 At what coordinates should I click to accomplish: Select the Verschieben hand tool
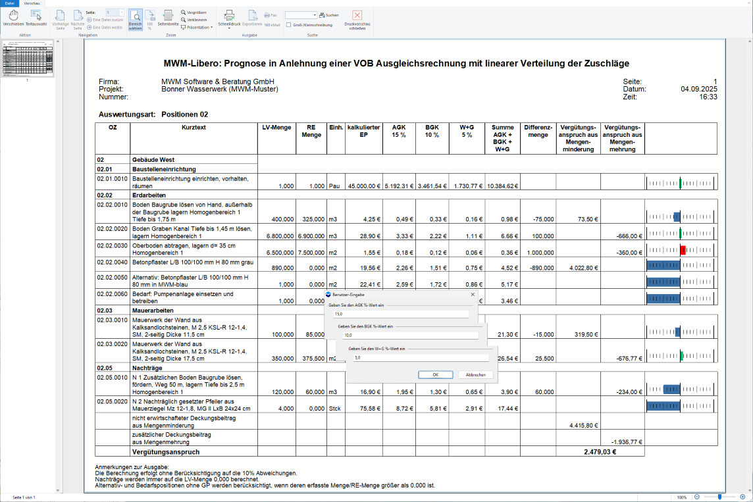[13, 18]
